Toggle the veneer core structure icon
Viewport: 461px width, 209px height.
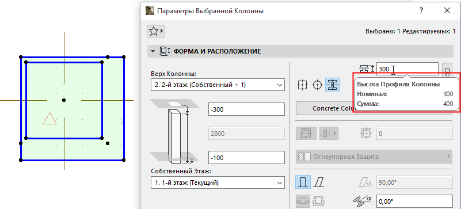(x=306, y=134)
